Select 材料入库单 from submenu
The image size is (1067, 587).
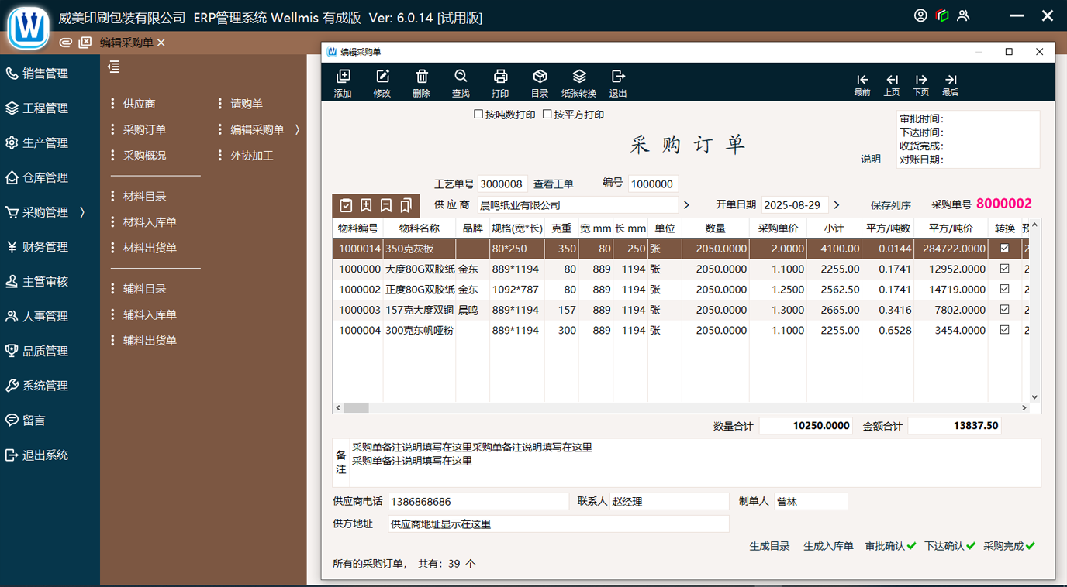click(150, 222)
